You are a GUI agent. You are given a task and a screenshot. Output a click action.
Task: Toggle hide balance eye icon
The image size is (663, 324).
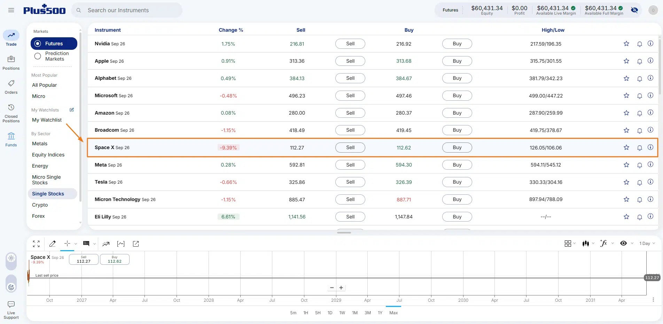coord(634,10)
